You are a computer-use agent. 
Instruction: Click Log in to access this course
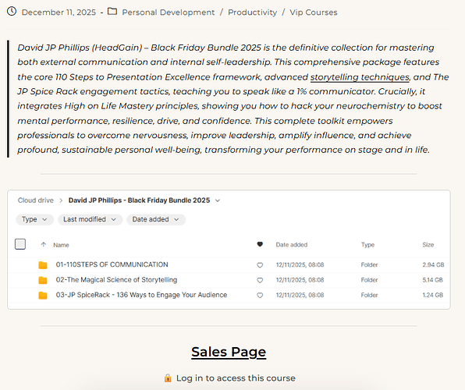[x=236, y=378]
